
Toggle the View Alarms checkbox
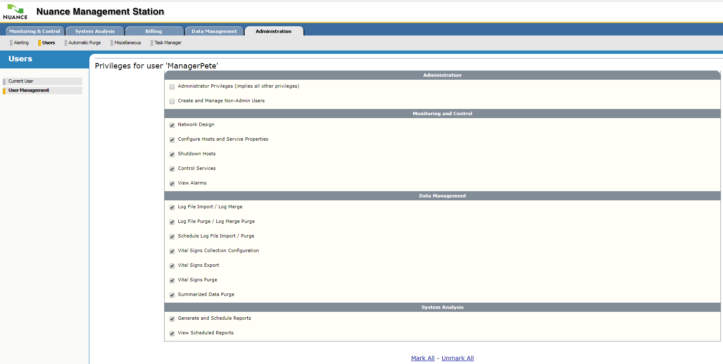click(172, 184)
